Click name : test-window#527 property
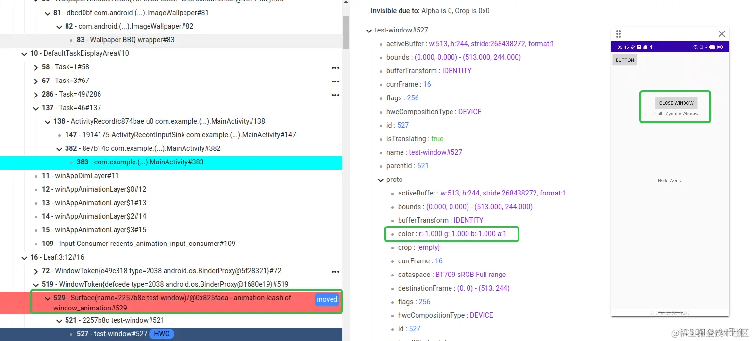The height and width of the screenshot is (341, 752). 424,152
